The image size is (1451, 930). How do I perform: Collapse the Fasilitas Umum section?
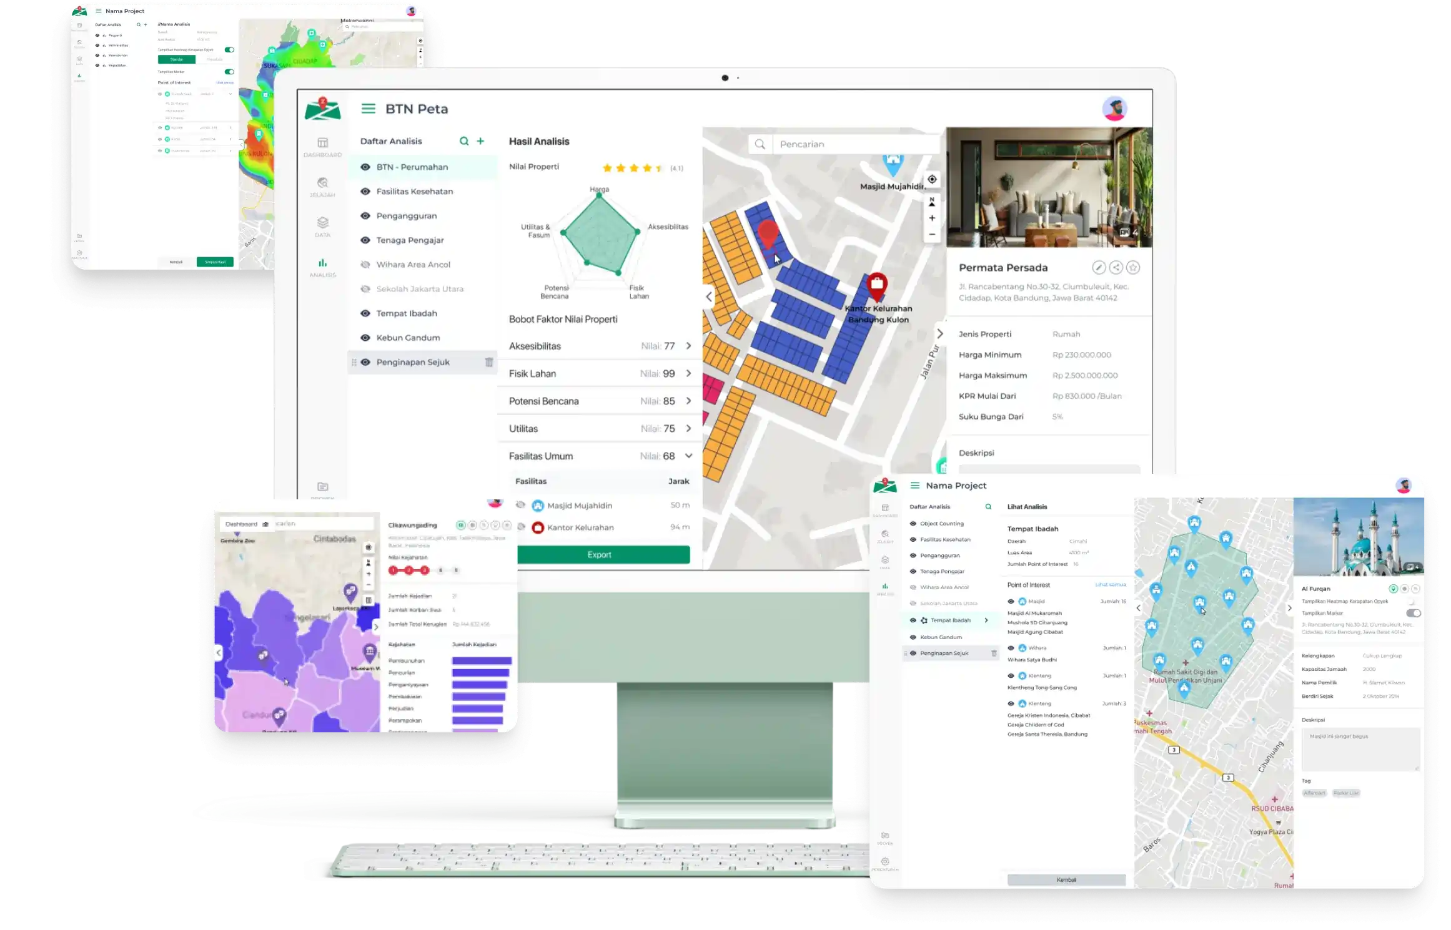pos(688,456)
